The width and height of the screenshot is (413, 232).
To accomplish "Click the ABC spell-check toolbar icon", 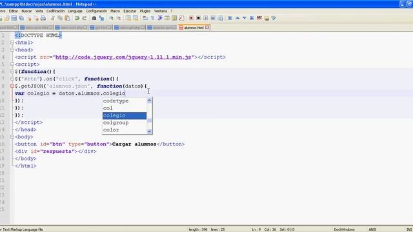I will [x=259, y=18].
